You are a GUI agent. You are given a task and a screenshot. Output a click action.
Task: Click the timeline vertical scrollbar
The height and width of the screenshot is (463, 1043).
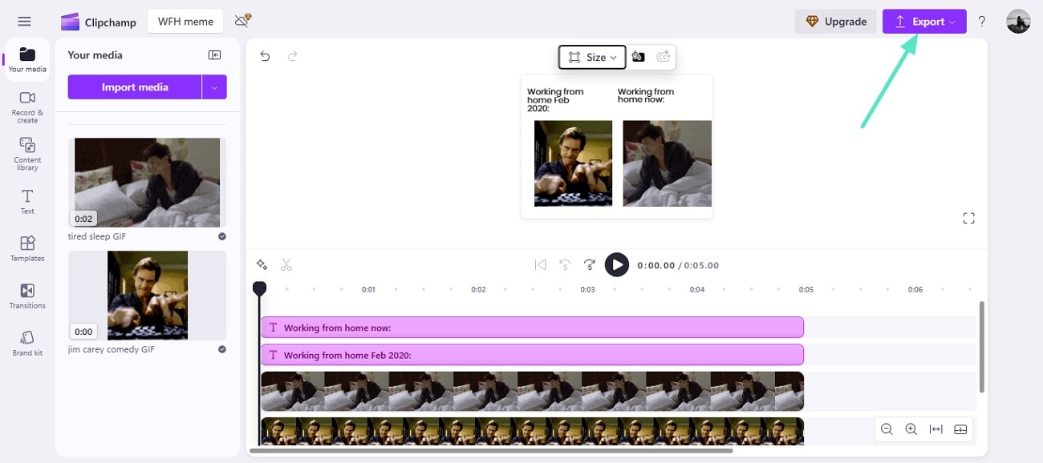coord(981,347)
